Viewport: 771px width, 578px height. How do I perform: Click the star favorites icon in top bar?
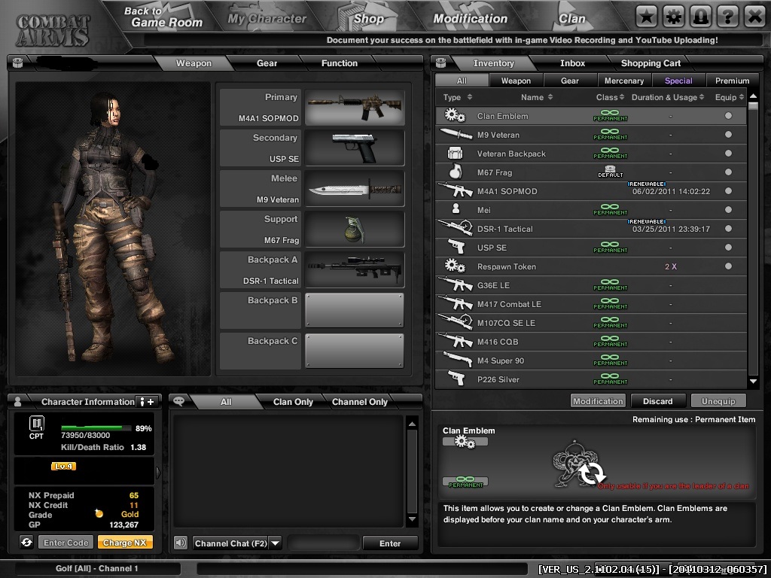(646, 18)
